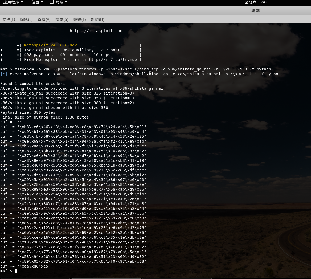Image resolution: width=311 pixels, height=279 pixels.
Task: Click the http://r-7.co/trymsp trial link
Action: pyautogui.click(x=113, y=60)
